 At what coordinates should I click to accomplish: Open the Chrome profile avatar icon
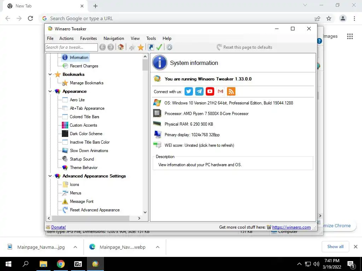[x=343, y=18]
